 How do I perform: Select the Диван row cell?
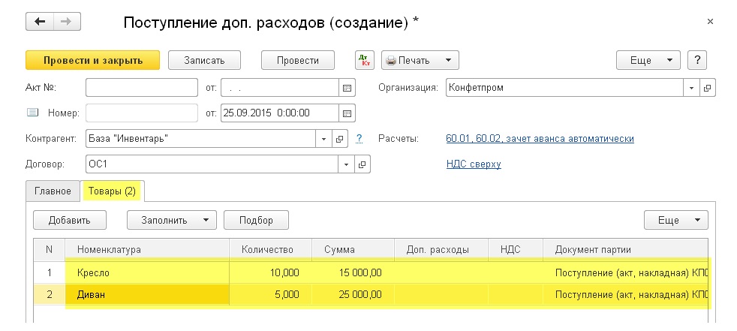147,295
